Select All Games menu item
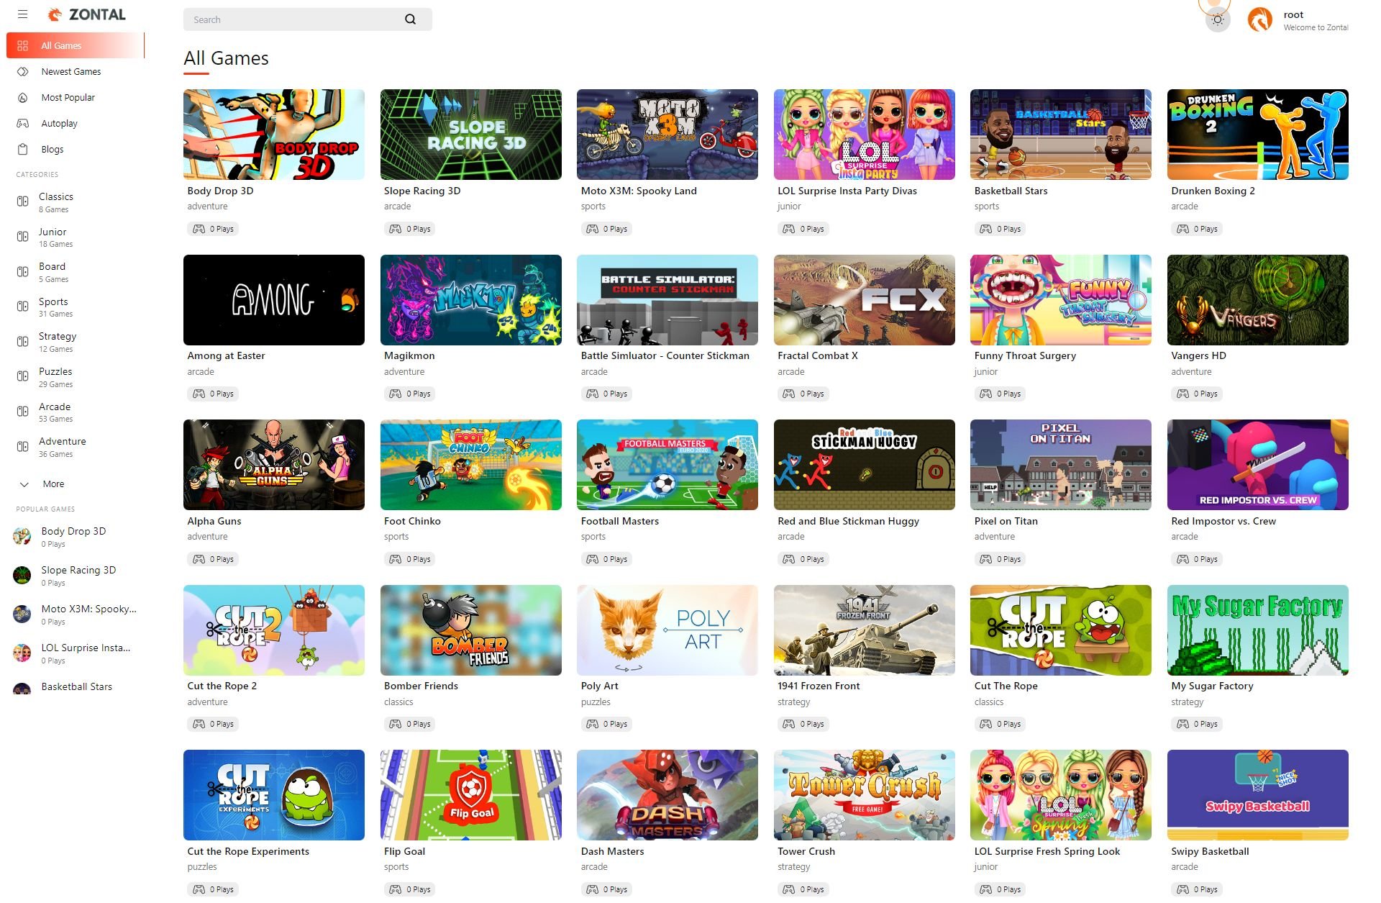Image resolution: width=1381 pixels, height=903 pixels. [x=76, y=45]
